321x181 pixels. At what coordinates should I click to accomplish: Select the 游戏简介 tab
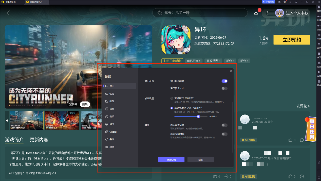[x=14, y=140]
